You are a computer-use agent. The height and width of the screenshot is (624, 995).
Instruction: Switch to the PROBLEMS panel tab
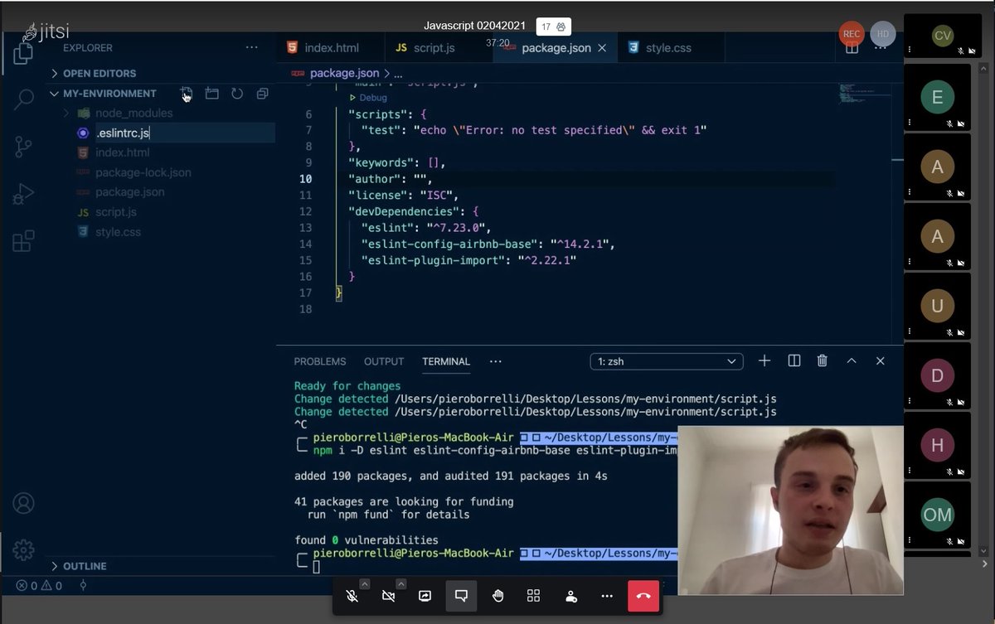[320, 361]
